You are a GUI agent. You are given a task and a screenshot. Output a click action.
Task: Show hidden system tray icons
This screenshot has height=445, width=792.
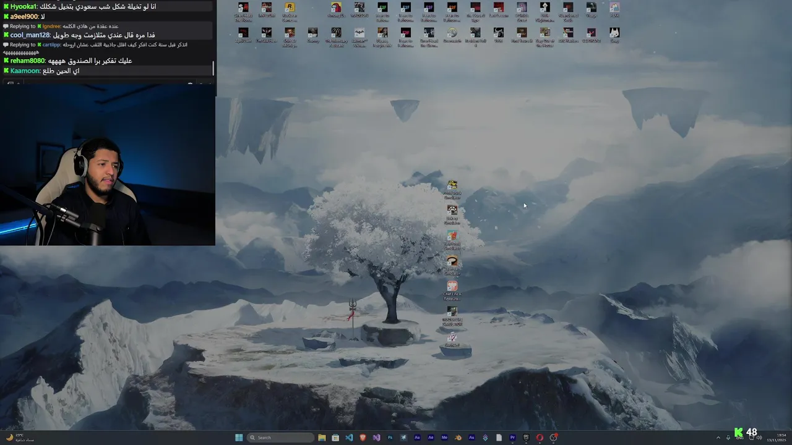pyautogui.click(x=718, y=438)
